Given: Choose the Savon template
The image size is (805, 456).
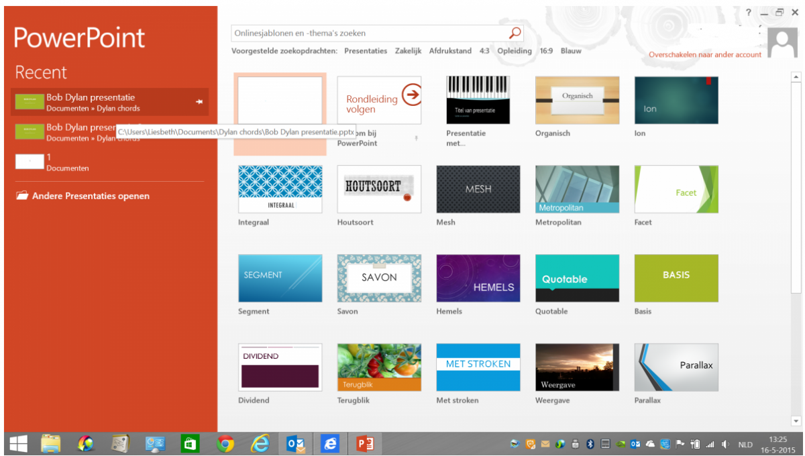Looking at the screenshot, I should [x=379, y=278].
